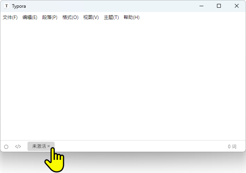The height and width of the screenshot is (173, 246).
Task: Maximize the Typora window
Action: point(219,6)
